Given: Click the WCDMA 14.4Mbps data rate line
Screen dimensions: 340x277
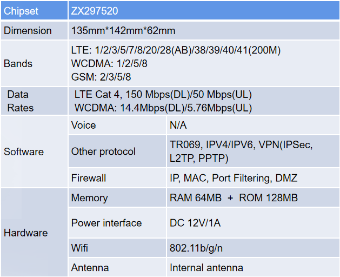Looking at the screenshot, I should [163, 108].
